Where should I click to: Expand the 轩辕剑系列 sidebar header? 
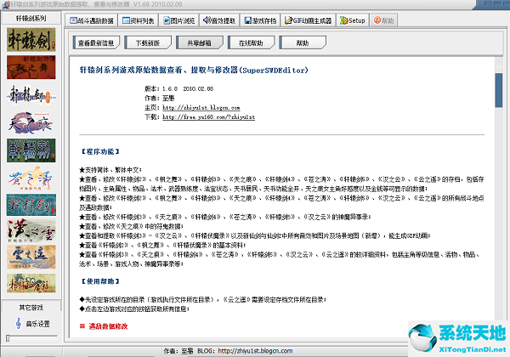pos(31,18)
